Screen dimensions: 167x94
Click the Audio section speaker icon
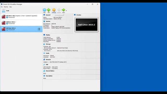[44, 53]
